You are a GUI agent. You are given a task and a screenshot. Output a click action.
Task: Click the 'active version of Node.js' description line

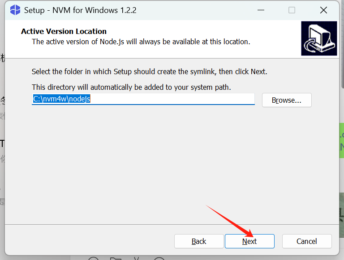[141, 42]
